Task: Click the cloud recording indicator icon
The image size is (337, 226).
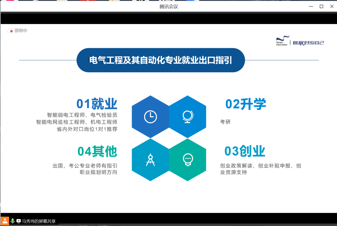Action: tap(10, 31)
